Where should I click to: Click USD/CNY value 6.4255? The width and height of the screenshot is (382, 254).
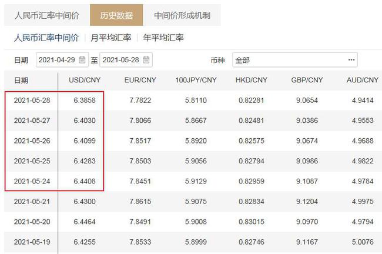point(85,242)
